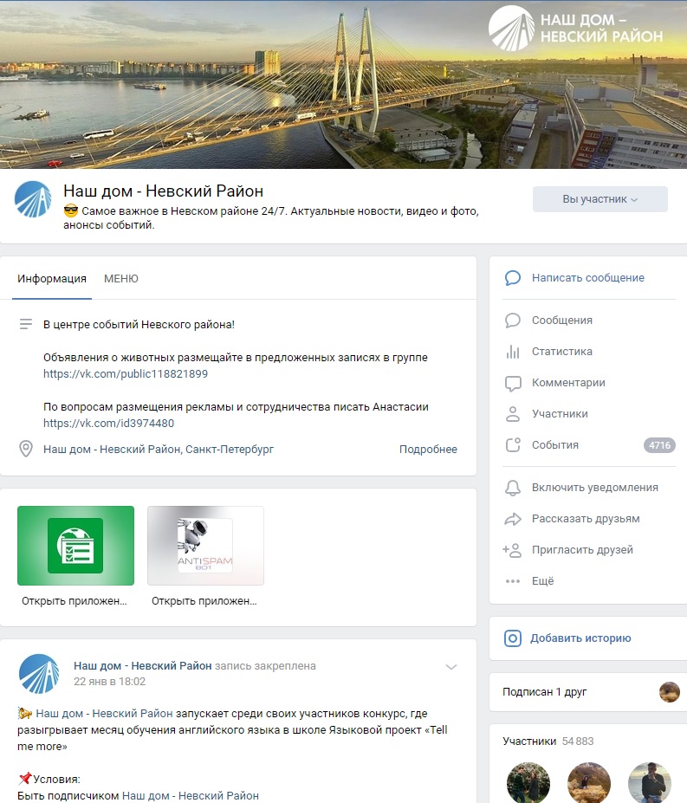Image resolution: width=687 pixels, height=803 pixels.
Task: Click the location pin icon
Action: point(26,449)
